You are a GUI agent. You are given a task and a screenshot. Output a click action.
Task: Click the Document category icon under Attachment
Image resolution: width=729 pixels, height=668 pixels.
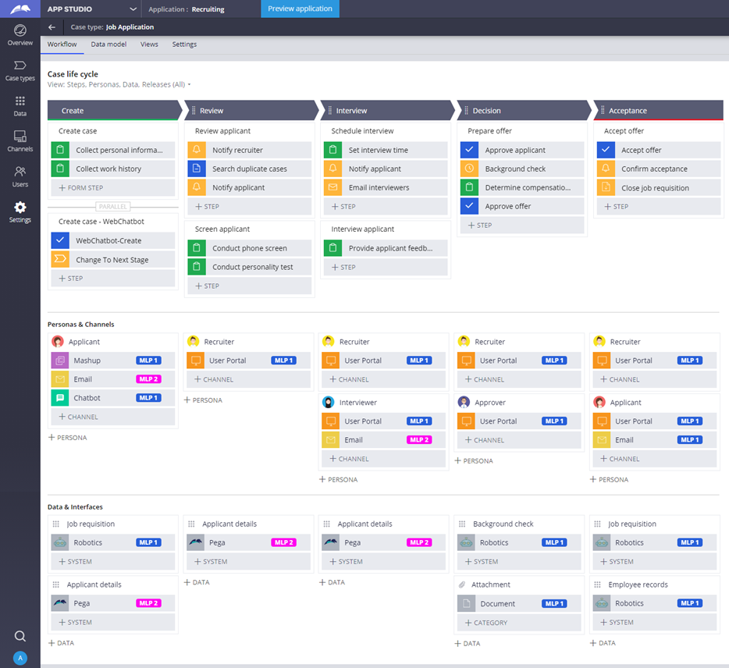pyautogui.click(x=466, y=603)
